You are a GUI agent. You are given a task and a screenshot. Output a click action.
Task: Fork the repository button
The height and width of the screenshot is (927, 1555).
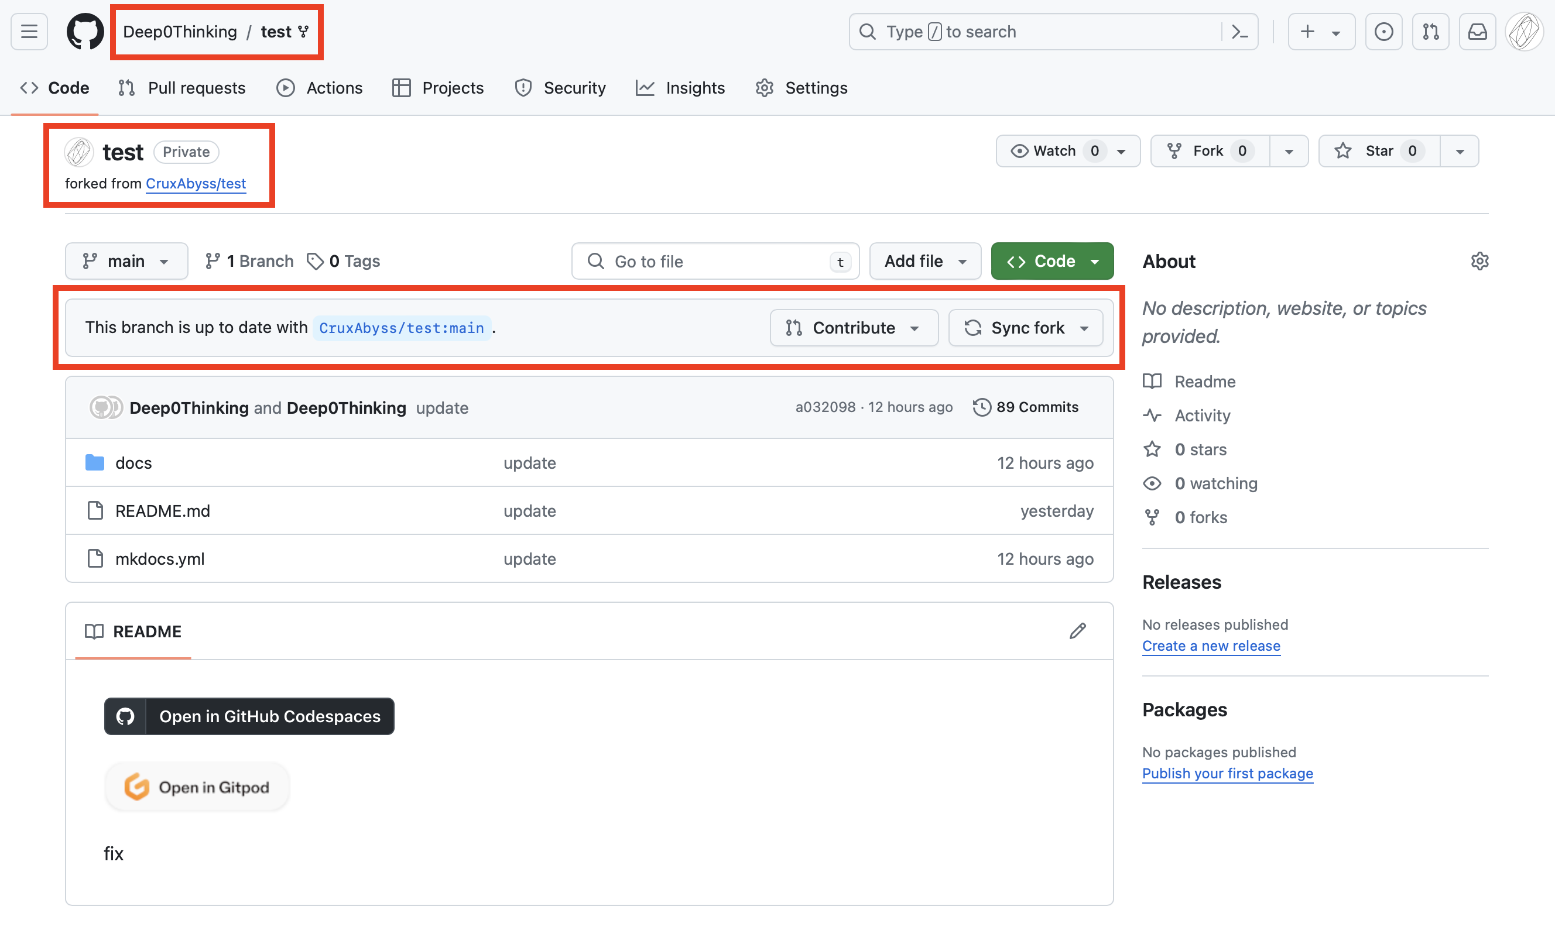[x=1210, y=151]
